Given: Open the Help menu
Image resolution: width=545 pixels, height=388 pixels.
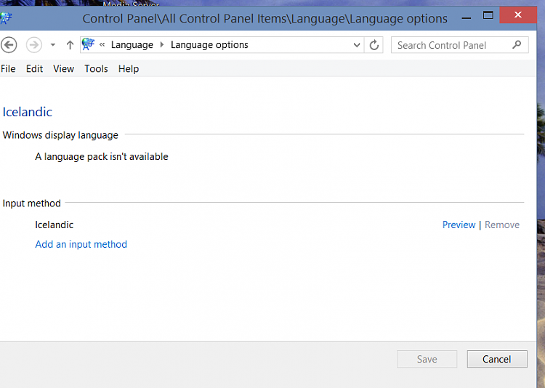Looking at the screenshot, I should [129, 69].
